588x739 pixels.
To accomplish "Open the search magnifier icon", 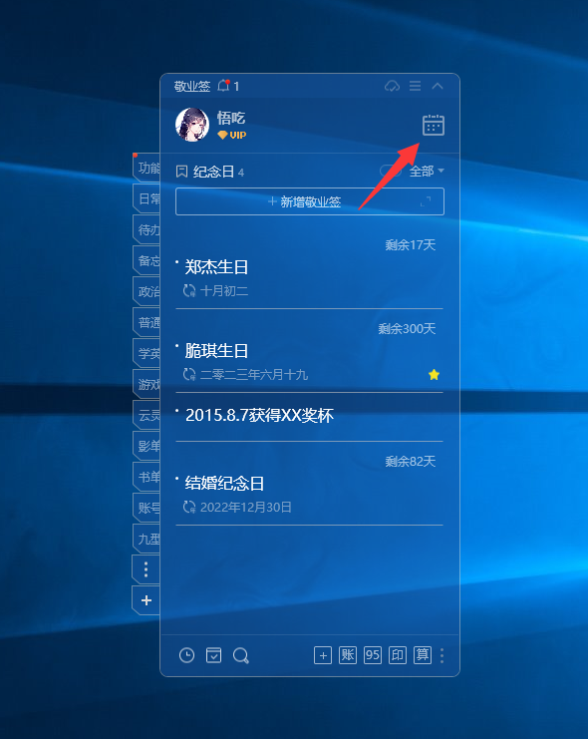I will (x=241, y=655).
